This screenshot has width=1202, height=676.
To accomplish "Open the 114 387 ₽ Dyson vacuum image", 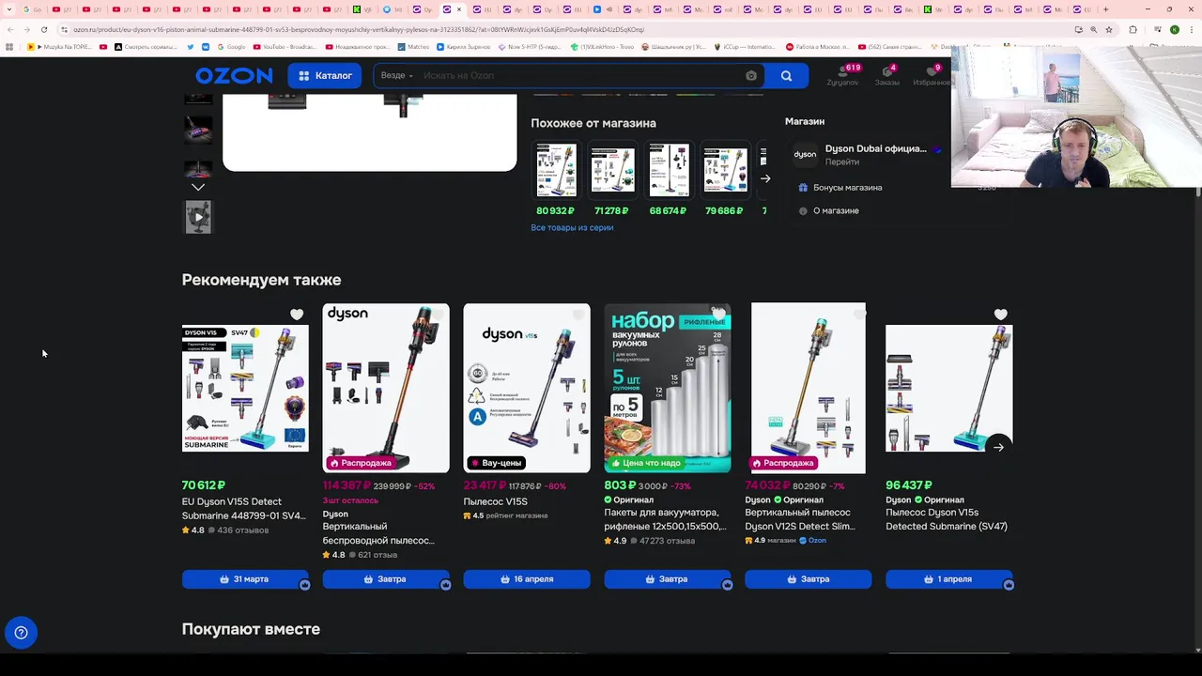I will click(386, 388).
